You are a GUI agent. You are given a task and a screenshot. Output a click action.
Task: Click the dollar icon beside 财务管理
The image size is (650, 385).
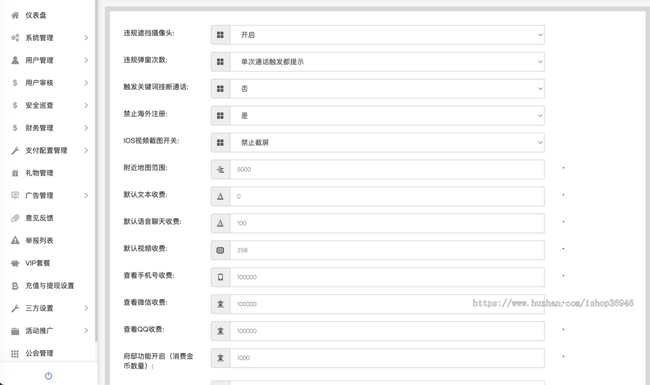tap(15, 128)
